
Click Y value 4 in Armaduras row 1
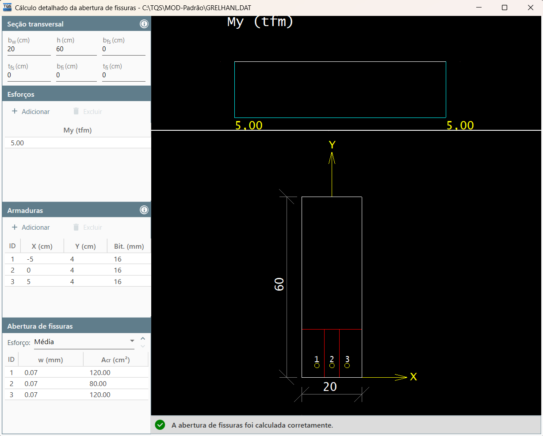click(72, 259)
